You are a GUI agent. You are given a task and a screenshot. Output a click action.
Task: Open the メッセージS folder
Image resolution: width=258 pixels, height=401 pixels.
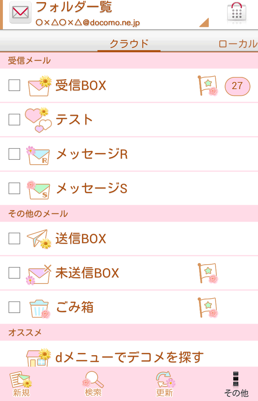click(92, 188)
